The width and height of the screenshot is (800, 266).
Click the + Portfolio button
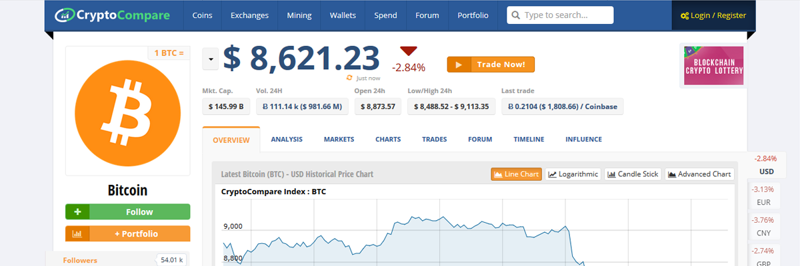[x=128, y=233]
